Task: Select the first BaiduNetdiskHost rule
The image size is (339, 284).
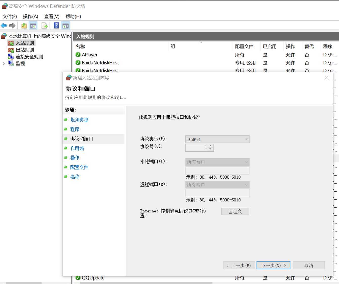Action: [x=206, y=62]
